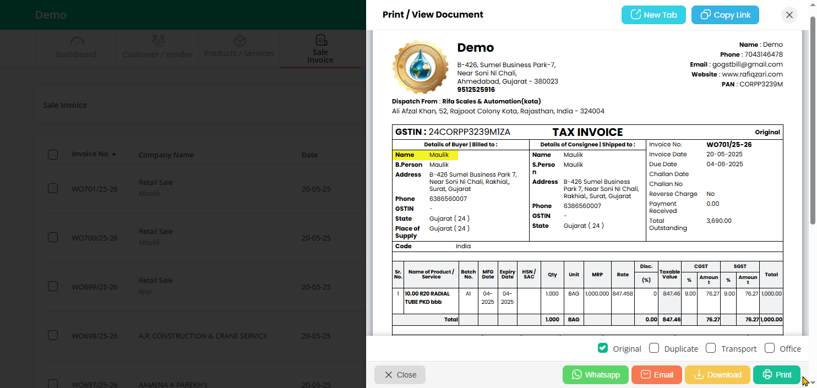Go to Products / Services tab
Screen dimensions: 817x388
coord(239,48)
